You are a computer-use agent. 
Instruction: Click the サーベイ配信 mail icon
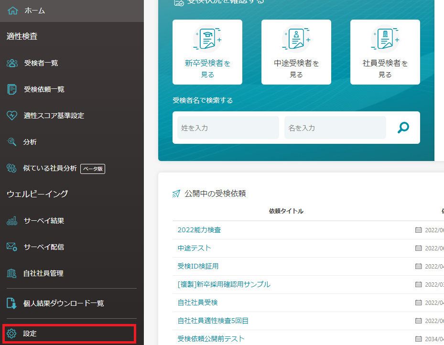12,247
